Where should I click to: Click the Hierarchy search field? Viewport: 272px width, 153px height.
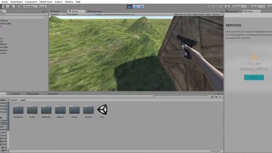pos(23,14)
